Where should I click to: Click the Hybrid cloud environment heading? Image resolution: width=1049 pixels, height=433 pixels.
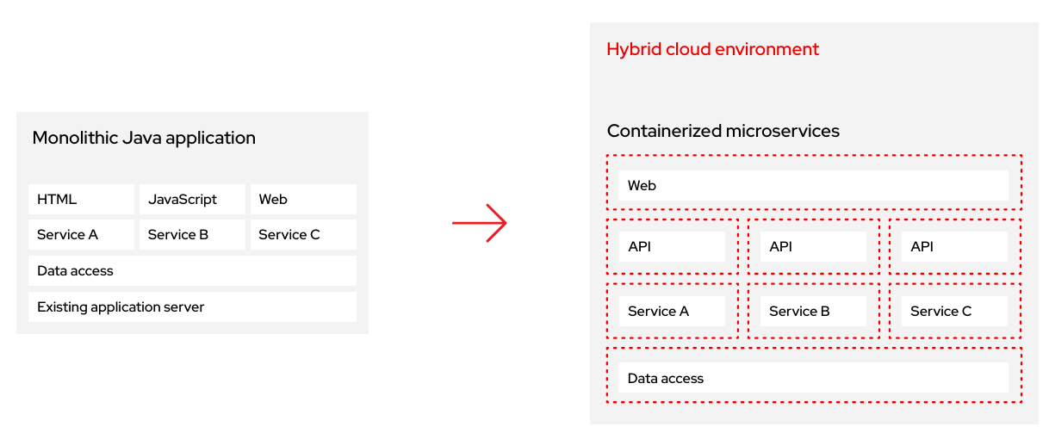coord(712,49)
